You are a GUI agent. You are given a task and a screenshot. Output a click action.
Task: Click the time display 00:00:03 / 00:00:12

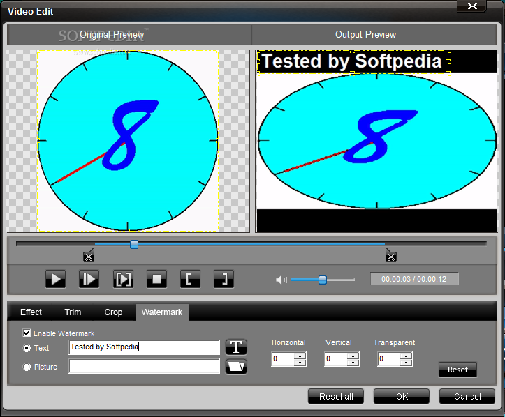coord(414,279)
